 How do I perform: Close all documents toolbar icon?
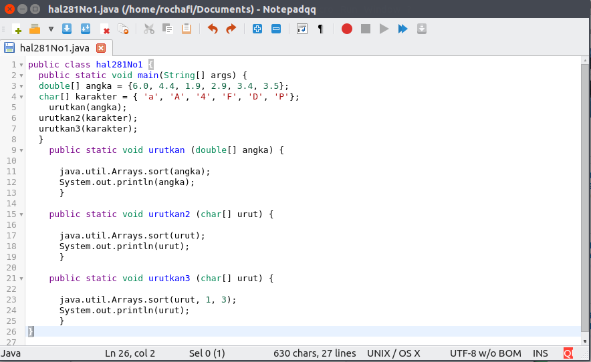tap(123, 29)
